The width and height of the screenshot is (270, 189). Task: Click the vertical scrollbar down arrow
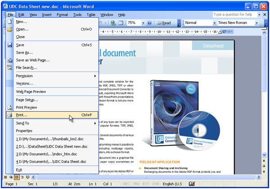(x=264, y=155)
